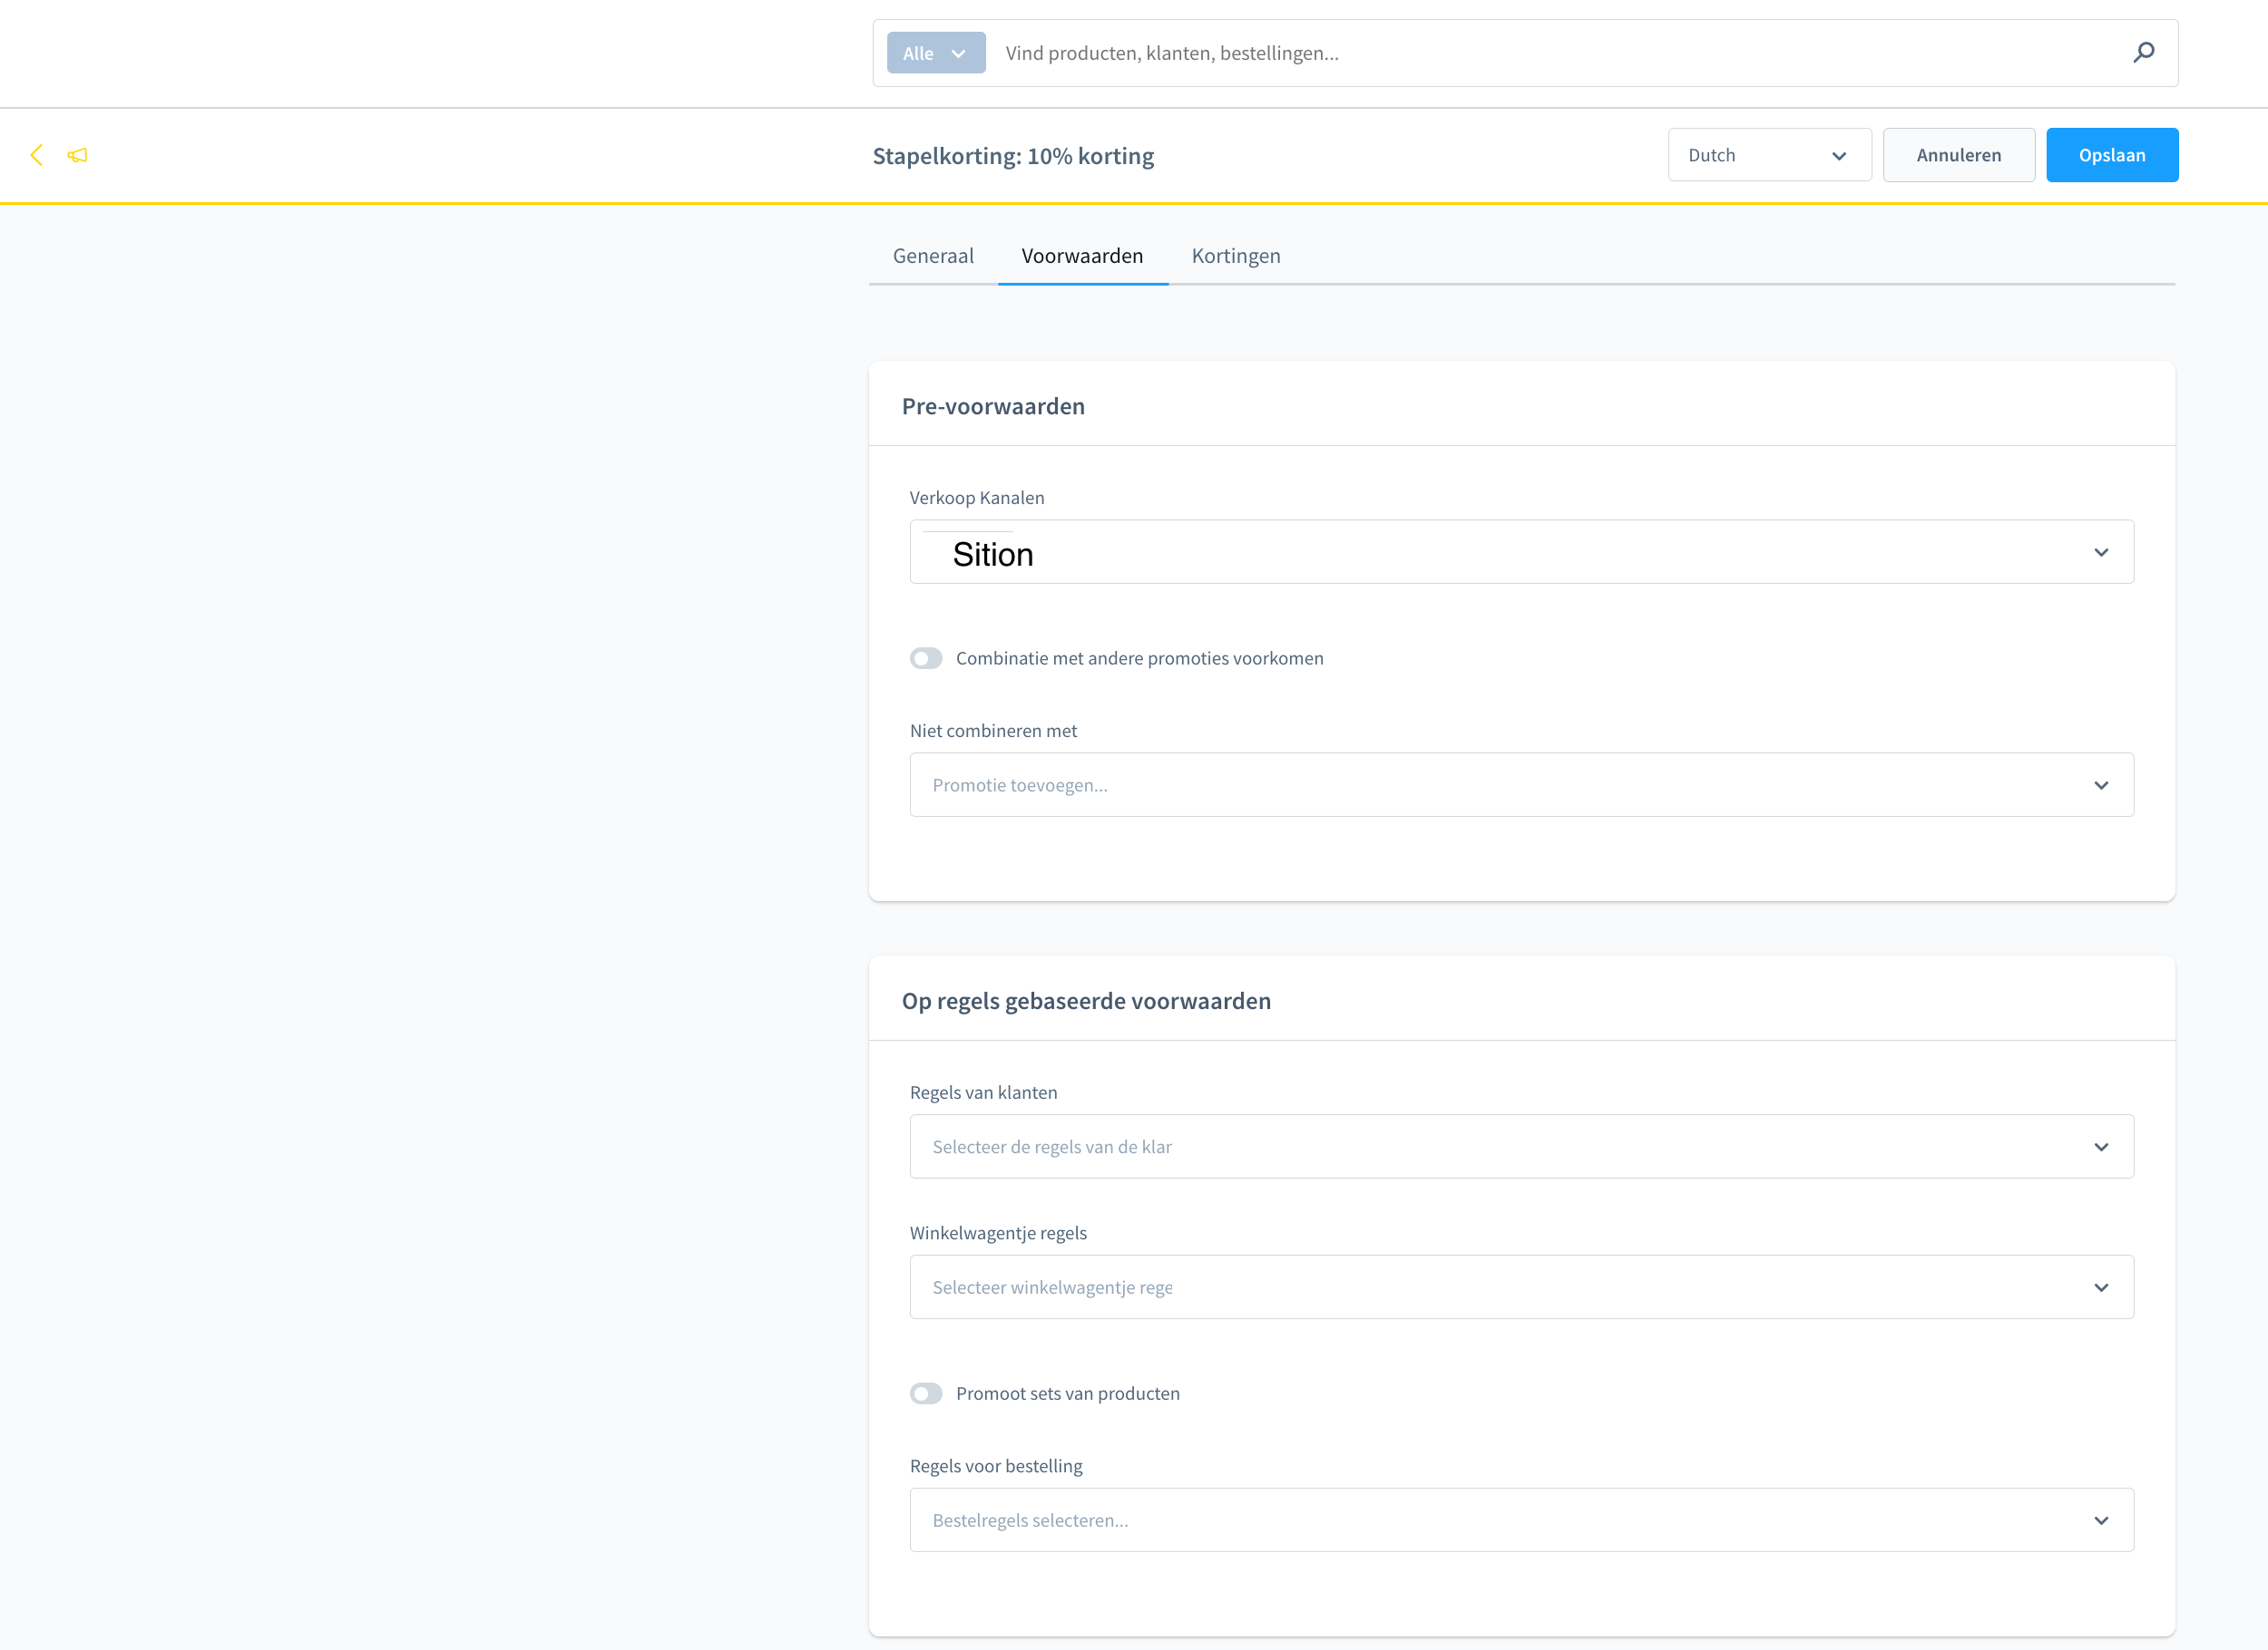Click chevron in Winkelwagentje regels field
This screenshot has height=1650, width=2268.
pos(2100,1287)
